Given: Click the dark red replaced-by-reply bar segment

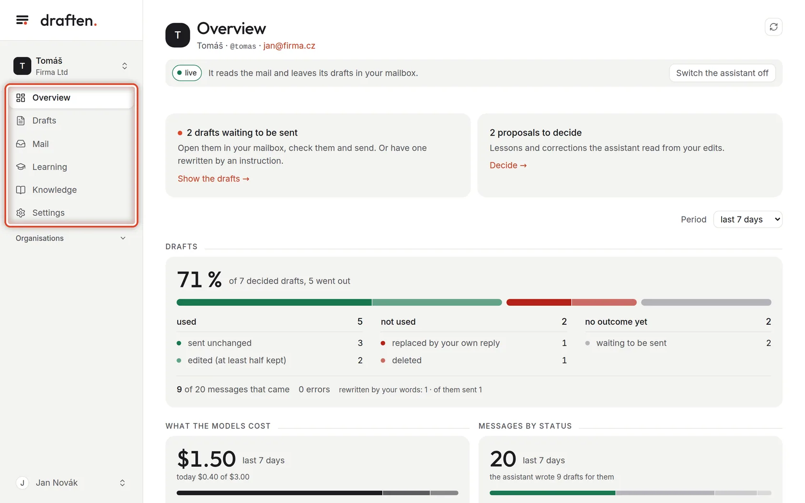Looking at the screenshot, I should point(539,302).
